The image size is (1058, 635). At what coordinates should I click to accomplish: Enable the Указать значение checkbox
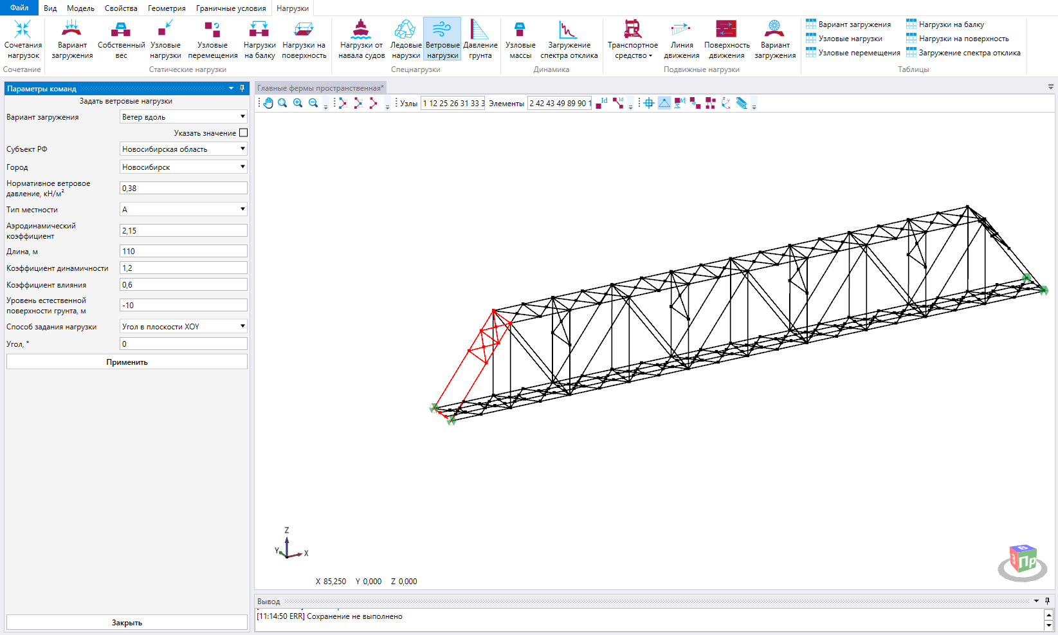(243, 133)
